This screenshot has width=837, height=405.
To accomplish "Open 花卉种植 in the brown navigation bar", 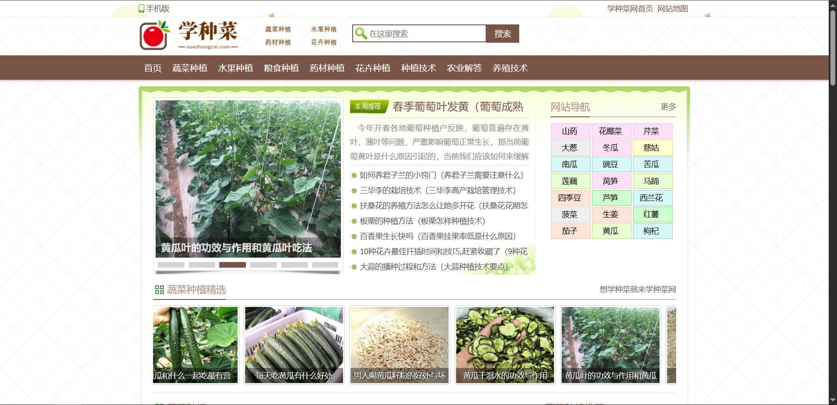I will 373,68.
